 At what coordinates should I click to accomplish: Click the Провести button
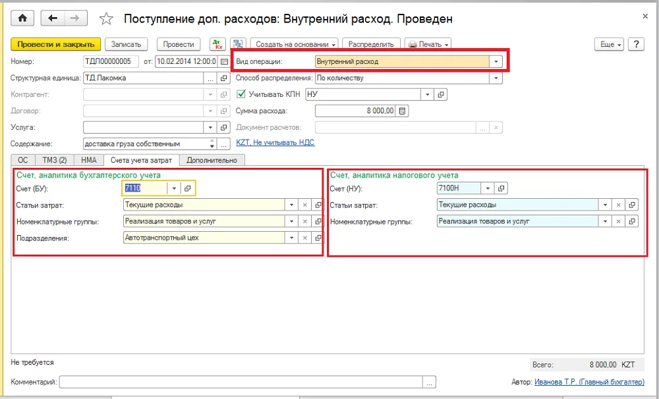(x=179, y=44)
